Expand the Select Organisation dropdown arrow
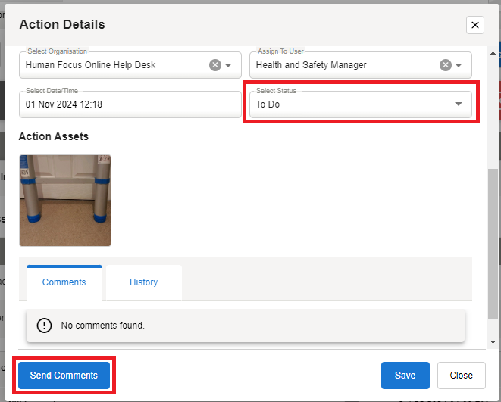This screenshot has height=402, width=501. coord(229,65)
